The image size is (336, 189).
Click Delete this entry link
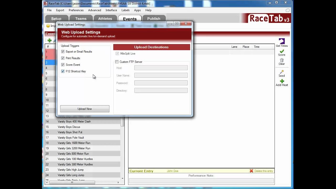point(264,171)
